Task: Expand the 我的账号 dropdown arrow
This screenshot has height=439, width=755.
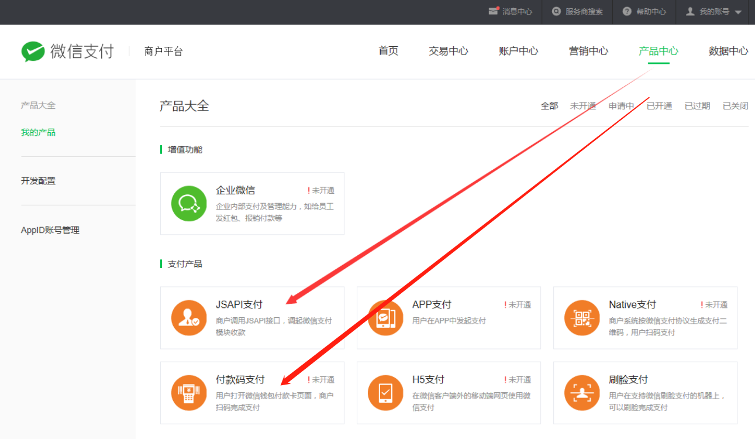Action: [x=738, y=12]
